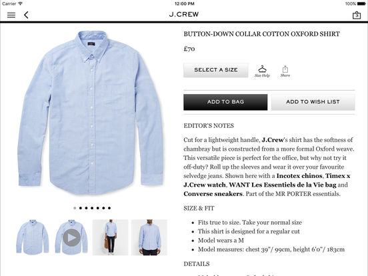Tap the main blue shirt image
Viewport: 368px width, 276px height.
pyautogui.click(x=91, y=113)
